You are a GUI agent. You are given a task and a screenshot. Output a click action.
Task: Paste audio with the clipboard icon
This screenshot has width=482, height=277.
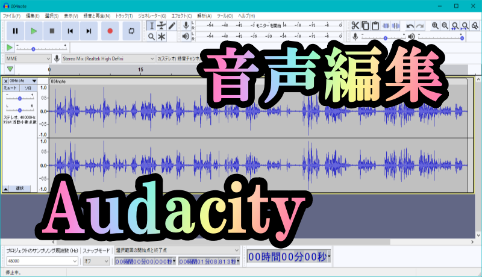pyautogui.click(x=375, y=25)
